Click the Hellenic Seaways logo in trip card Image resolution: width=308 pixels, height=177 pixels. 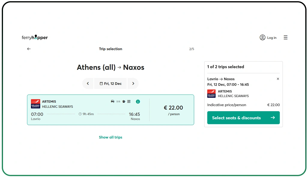[x=35, y=104]
